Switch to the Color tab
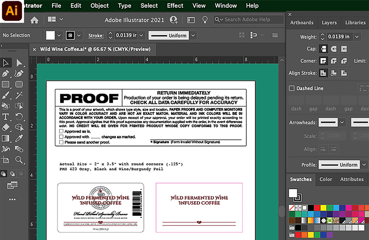 [326, 179]
